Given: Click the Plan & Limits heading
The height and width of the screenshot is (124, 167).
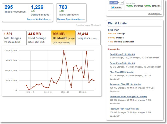Looking at the screenshot, I should [x=117, y=23].
